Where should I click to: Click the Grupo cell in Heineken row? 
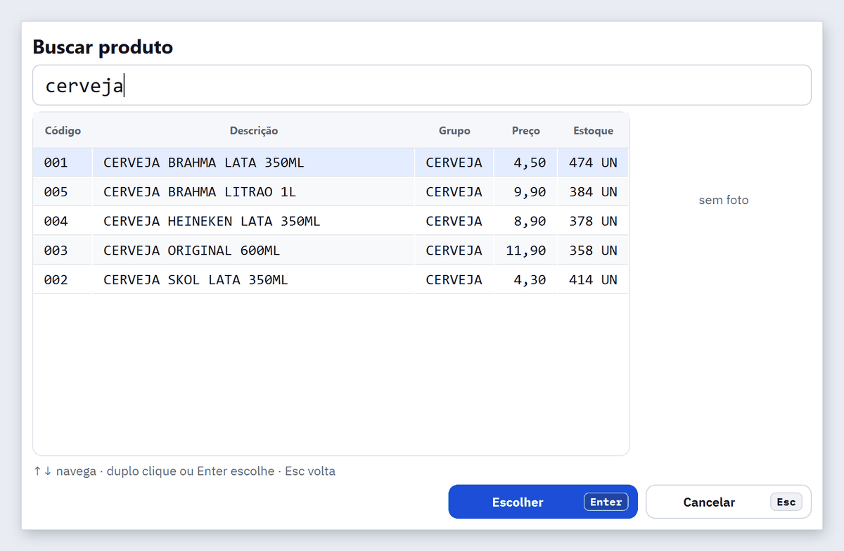[x=454, y=221]
